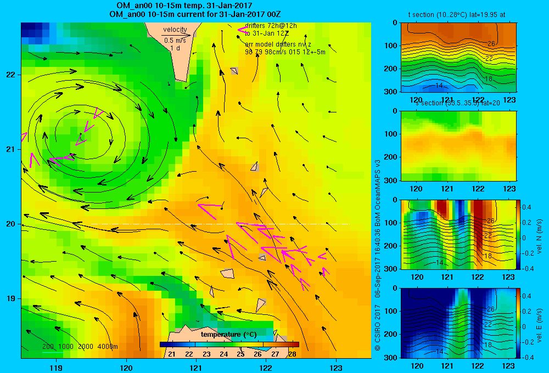Click the salinity section panel thumbnail

458,146
